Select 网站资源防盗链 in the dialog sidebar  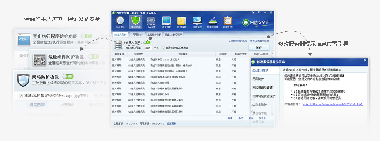click(x=262, y=88)
